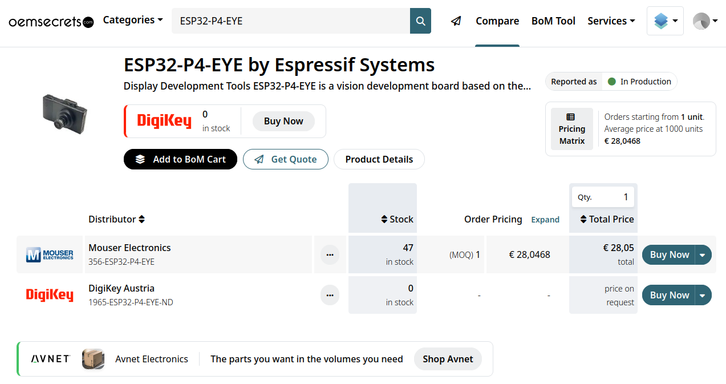The height and width of the screenshot is (384, 726).
Task: Expand Mouser Buy Now dropdown arrow
Action: coord(703,254)
